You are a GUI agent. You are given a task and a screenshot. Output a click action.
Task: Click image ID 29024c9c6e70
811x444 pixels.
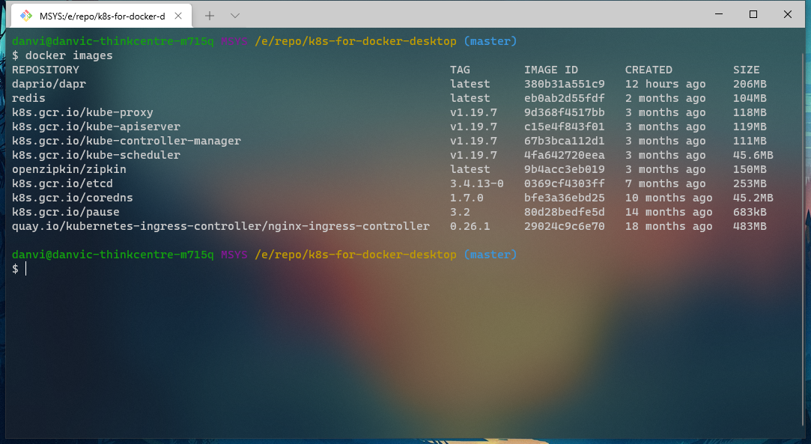point(565,226)
